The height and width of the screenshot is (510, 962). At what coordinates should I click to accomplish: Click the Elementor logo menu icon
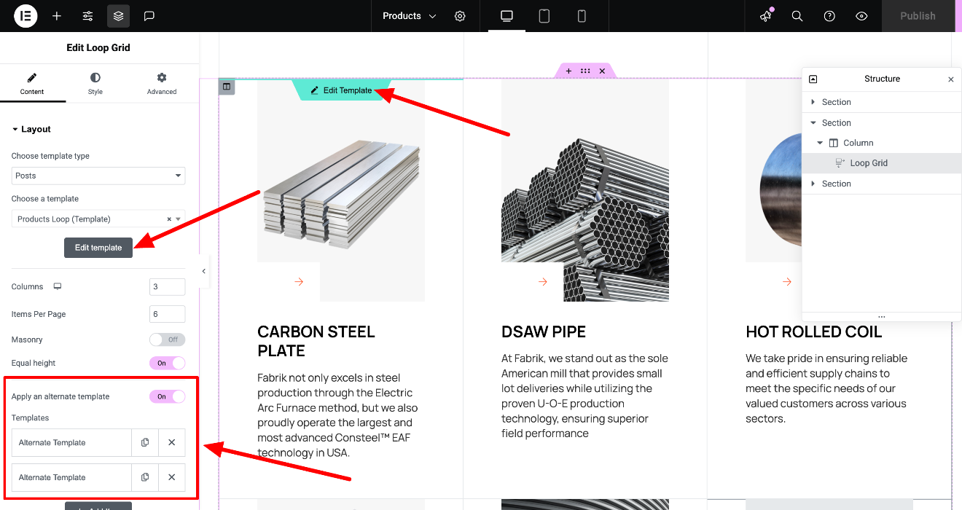tap(26, 15)
